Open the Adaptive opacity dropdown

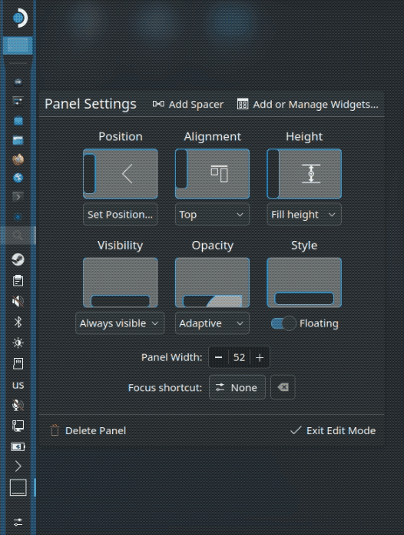click(x=212, y=323)
